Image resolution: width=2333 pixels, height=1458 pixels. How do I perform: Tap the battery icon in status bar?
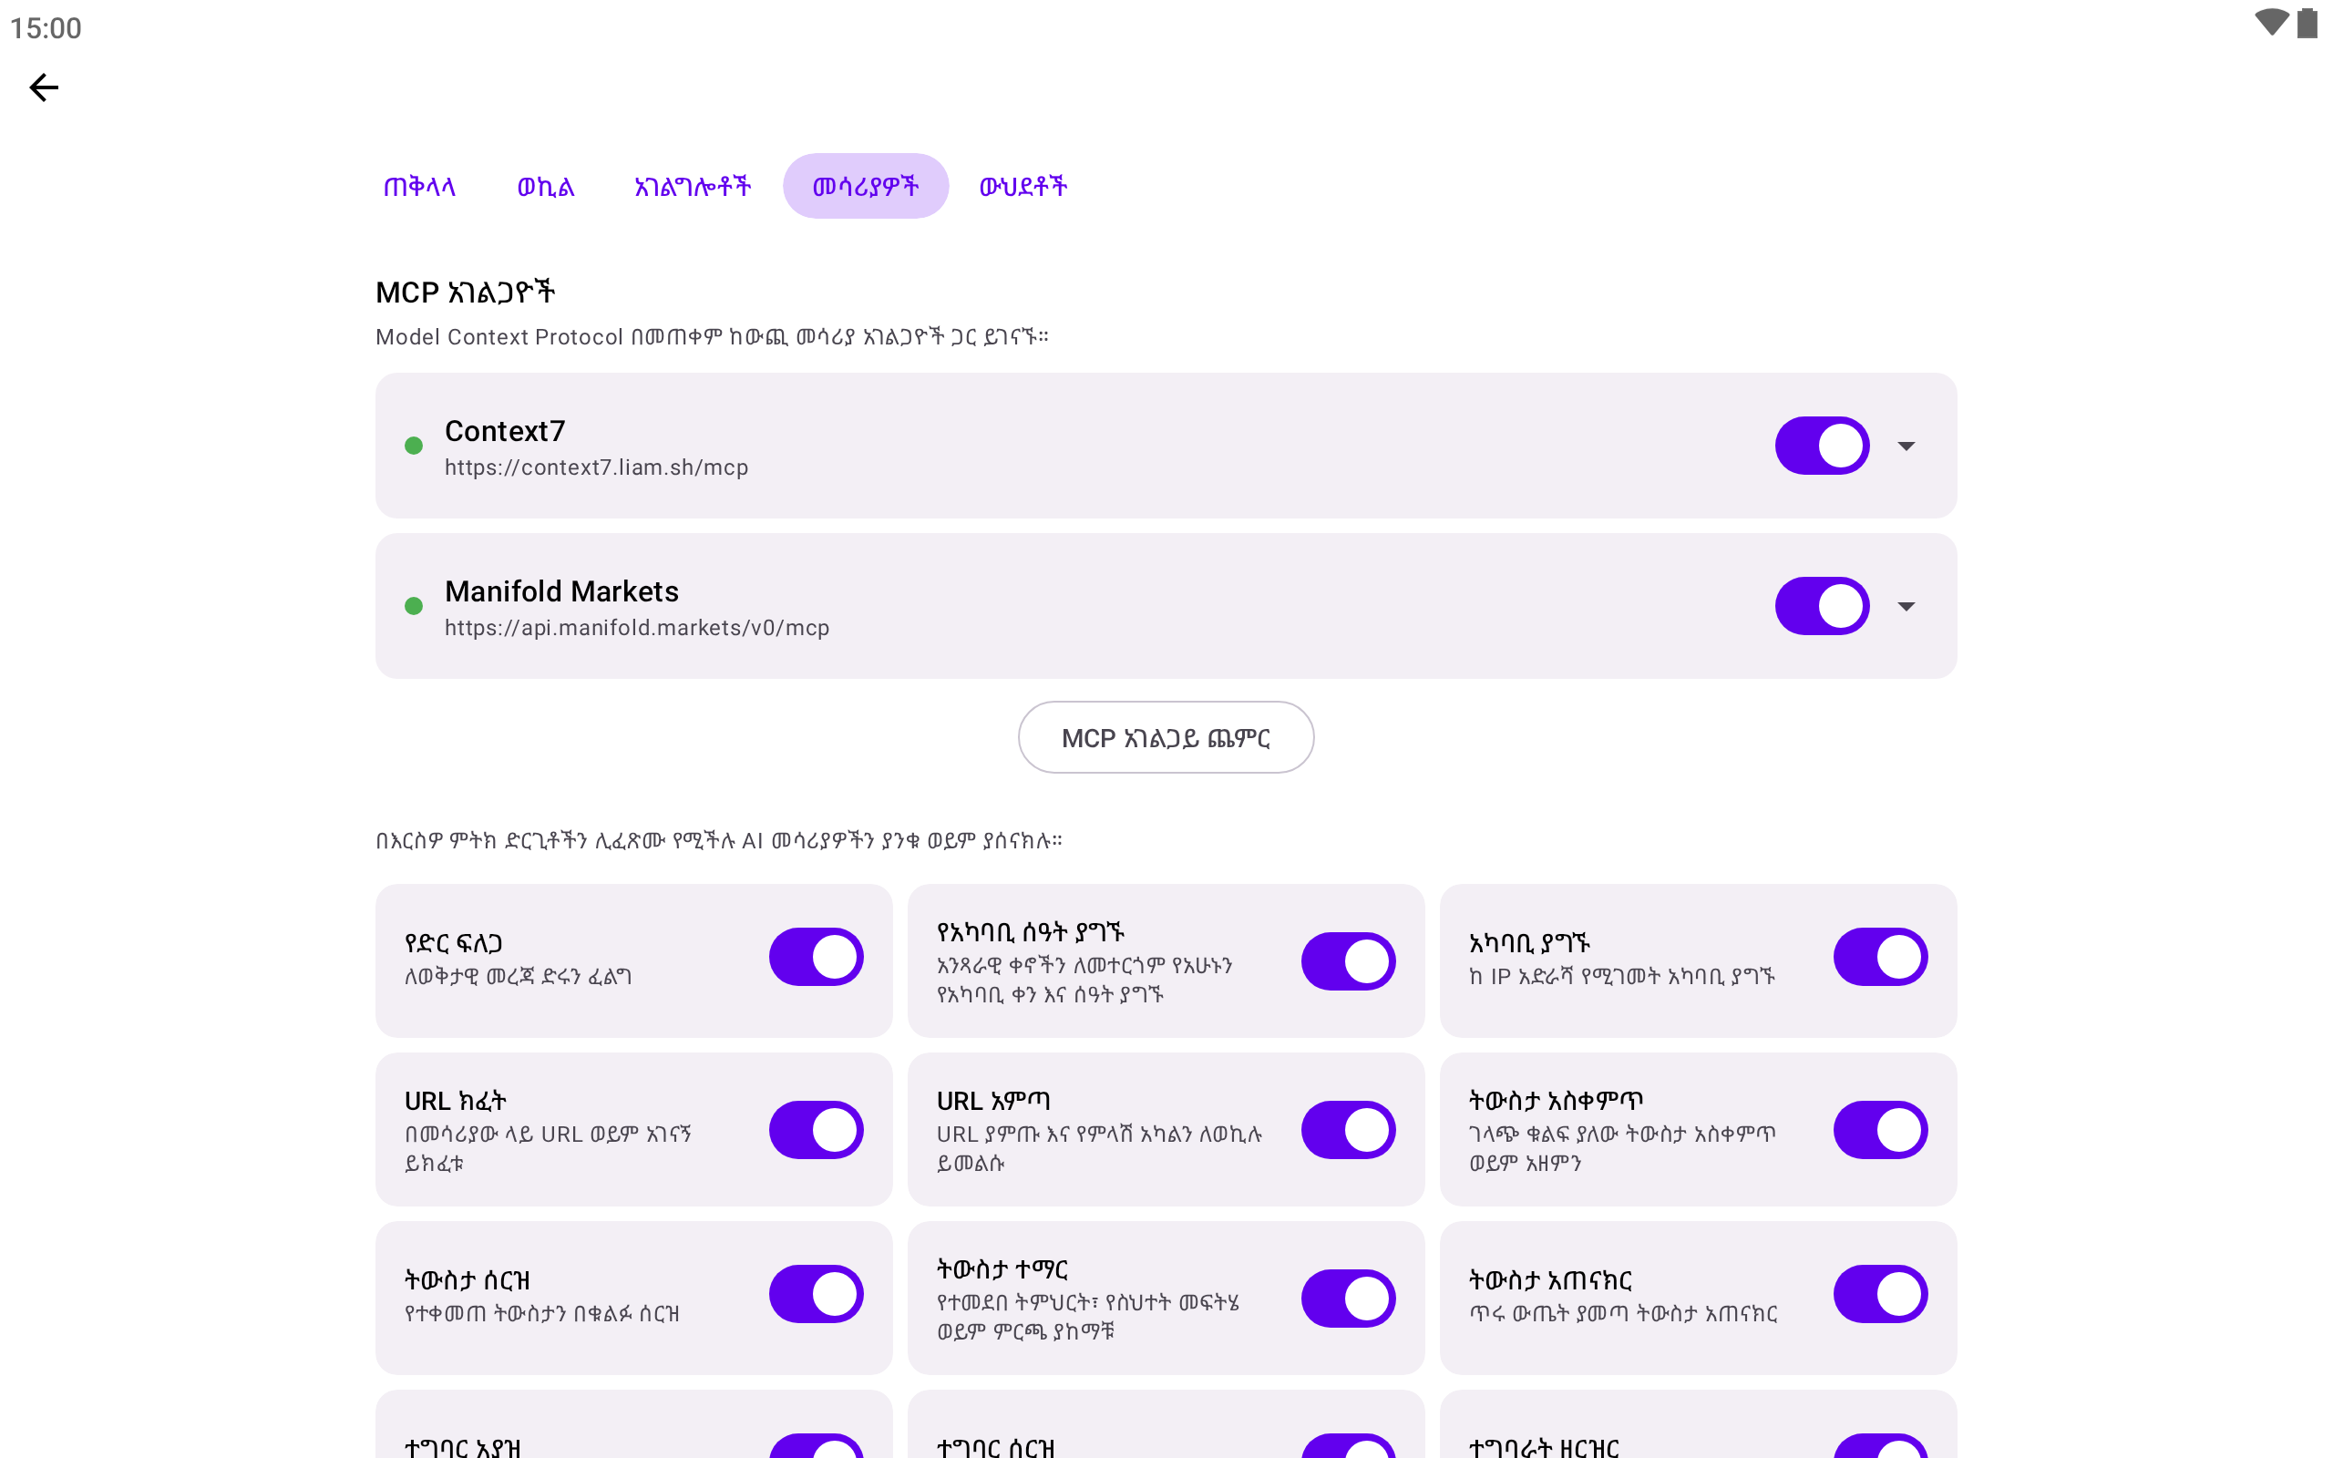pos(2307,23)
